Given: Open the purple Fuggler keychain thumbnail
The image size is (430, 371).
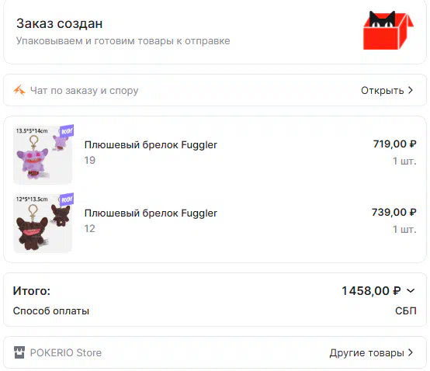Looking at the screenshot, I should 43,155.
